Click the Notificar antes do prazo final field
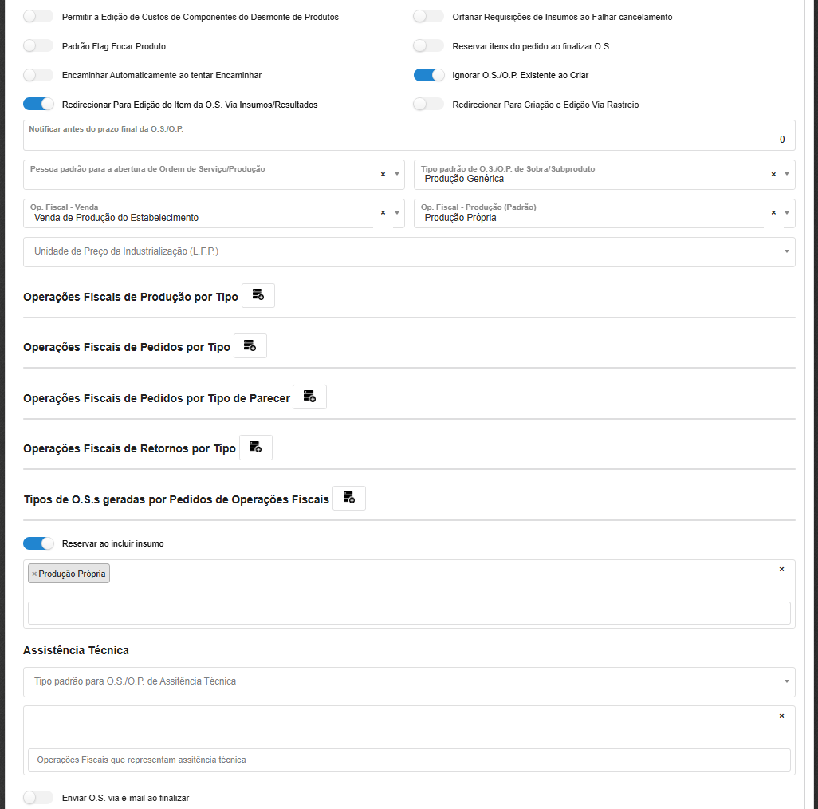 pos(409,140)
